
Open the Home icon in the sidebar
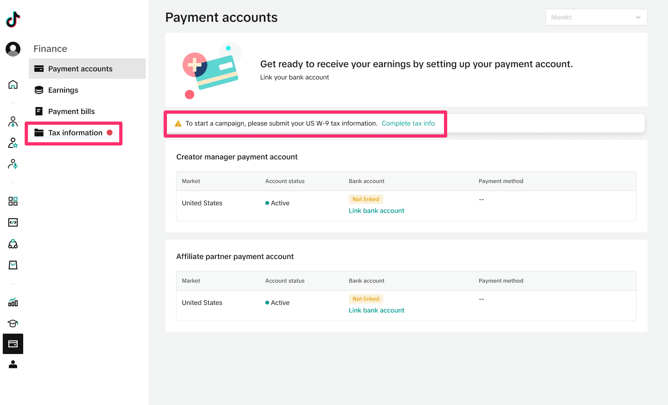13,84
